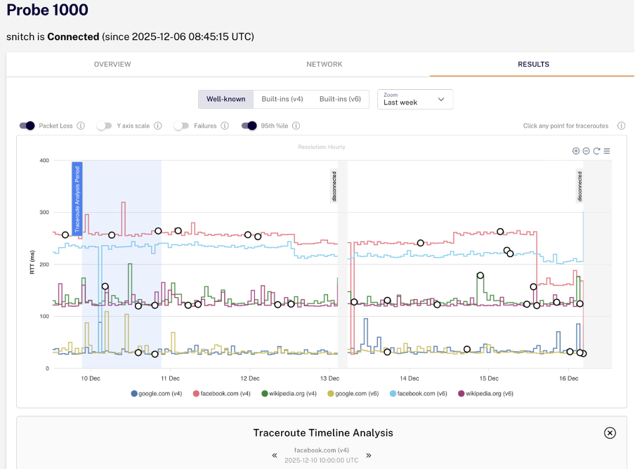Go to next traceroute timestamp

pos(369,455)
